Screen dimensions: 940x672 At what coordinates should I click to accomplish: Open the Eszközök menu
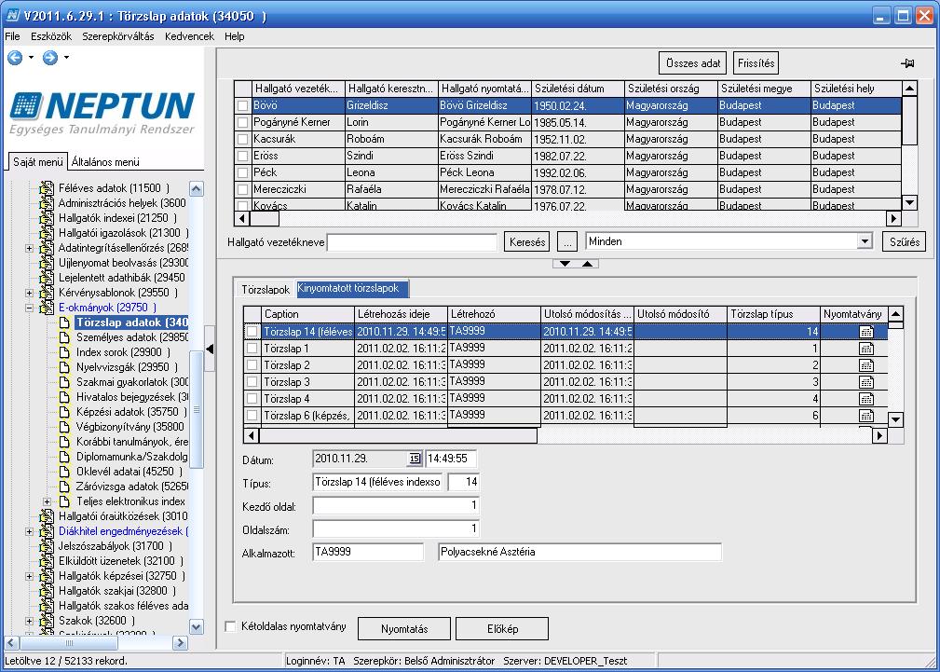tap(51, 36)
